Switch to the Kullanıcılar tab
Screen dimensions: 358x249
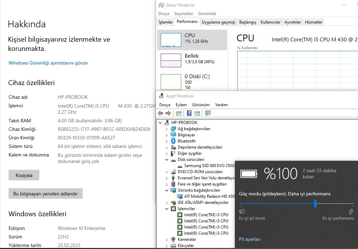coord(270,22)
